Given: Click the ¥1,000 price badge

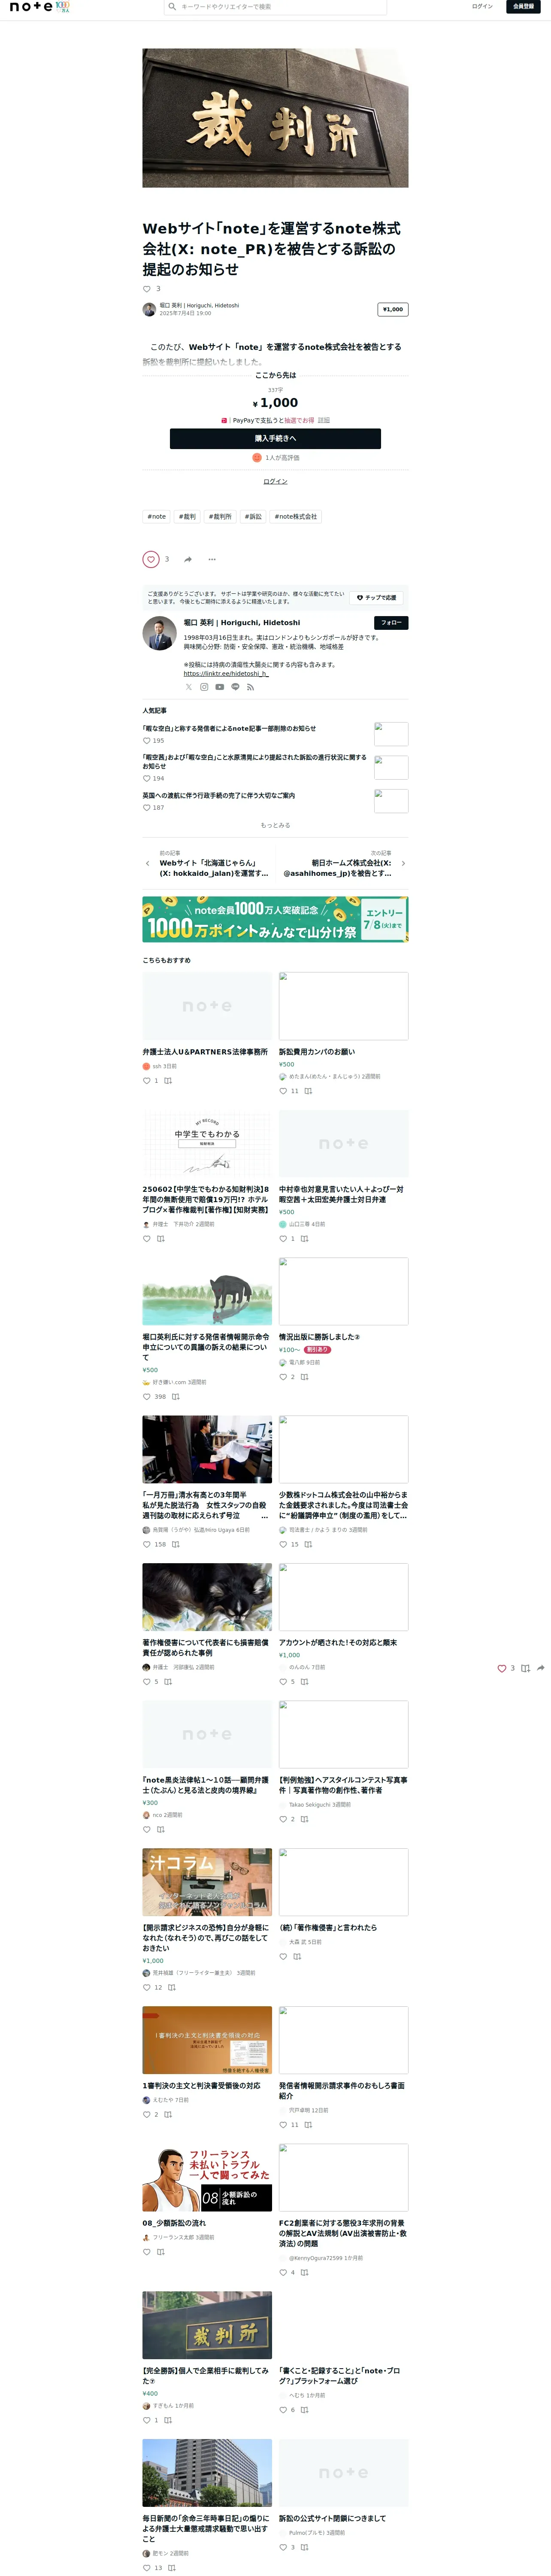Looking at the screenshot, I should [x=393, y=309].
